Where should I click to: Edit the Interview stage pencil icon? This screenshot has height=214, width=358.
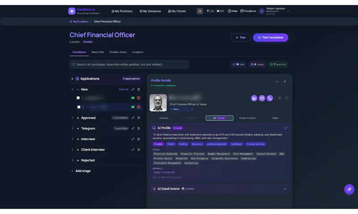pos(133,139)
